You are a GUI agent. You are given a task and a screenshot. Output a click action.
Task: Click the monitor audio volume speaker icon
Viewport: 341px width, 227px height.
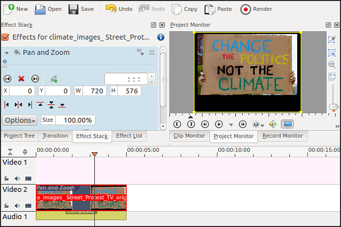click(273, 124)
